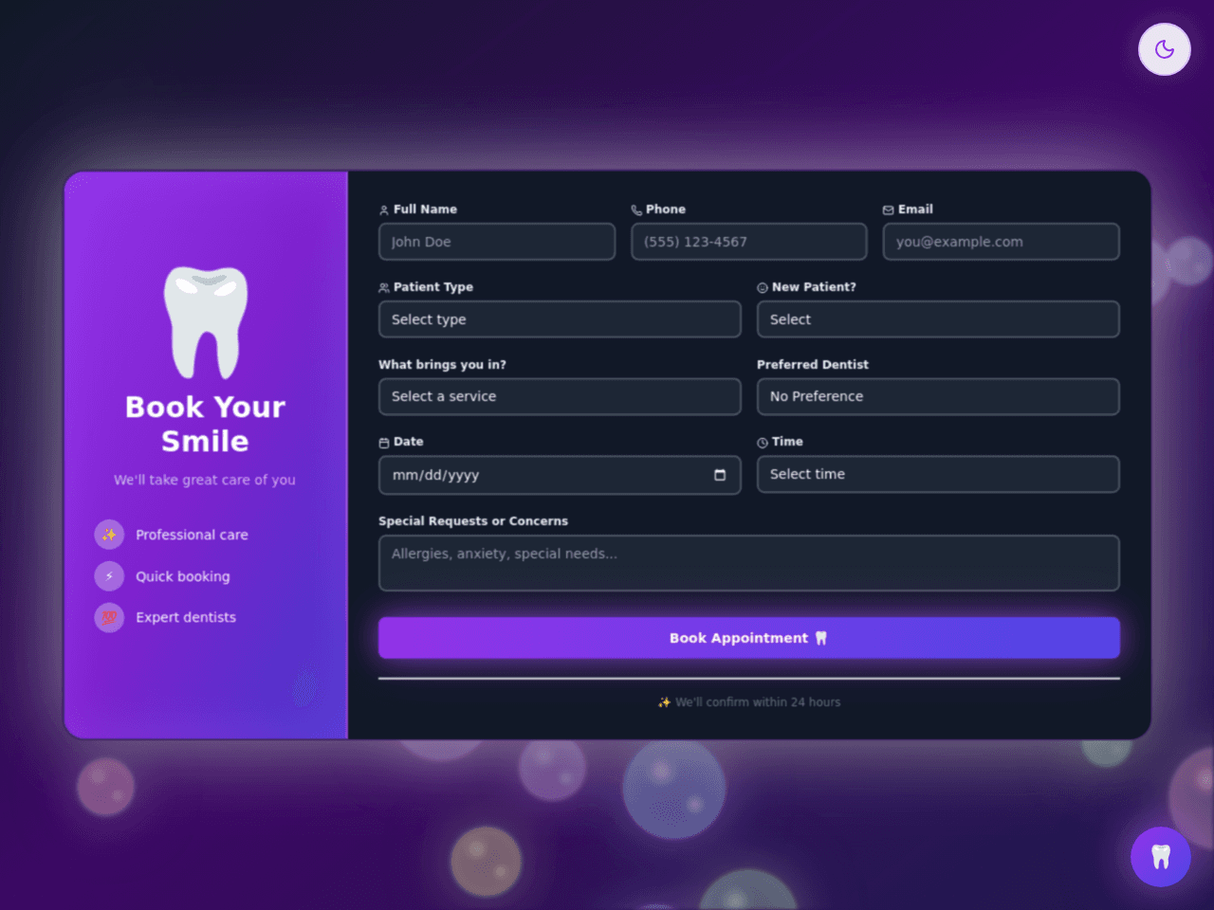Open the Patient Type dropdown
Viewport: 1214px width, 910px height.
[560, 319]
